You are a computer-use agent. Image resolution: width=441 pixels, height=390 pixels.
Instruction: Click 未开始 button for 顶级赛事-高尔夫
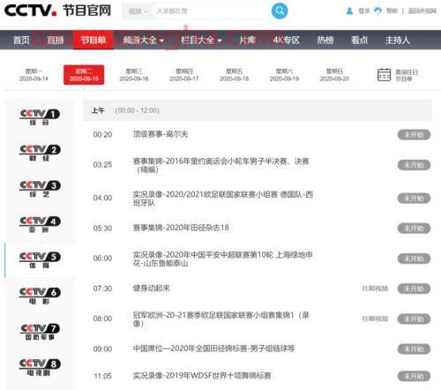(x=414, y=135)
